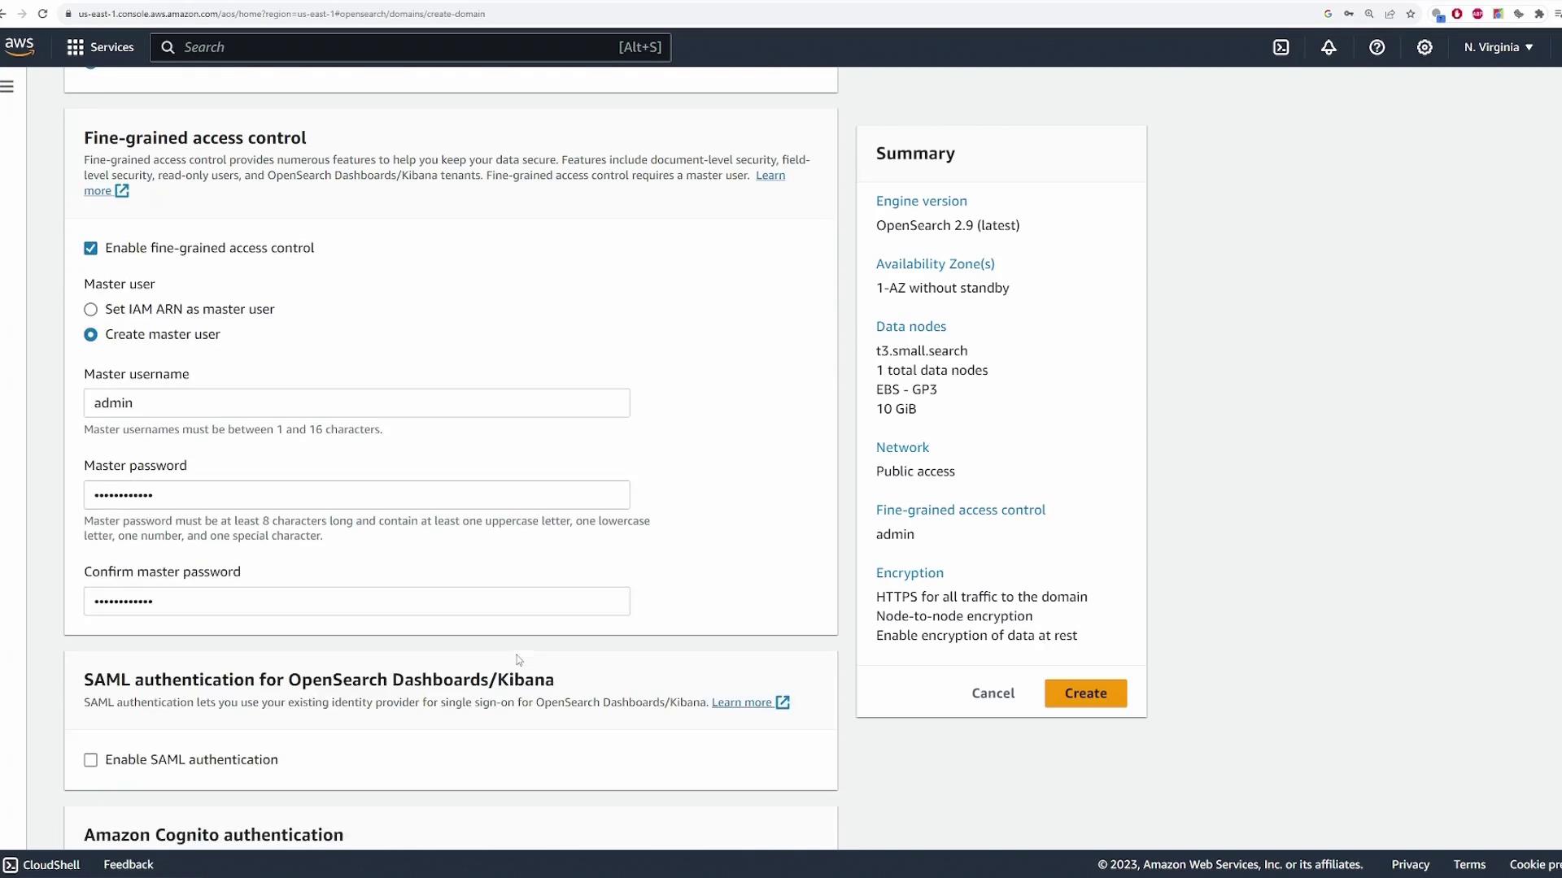The image size is (1562, 878).
Task: Open the AWS CloudShell icon in top bar
Action: pyautogui.click(x=1281, y=47)
